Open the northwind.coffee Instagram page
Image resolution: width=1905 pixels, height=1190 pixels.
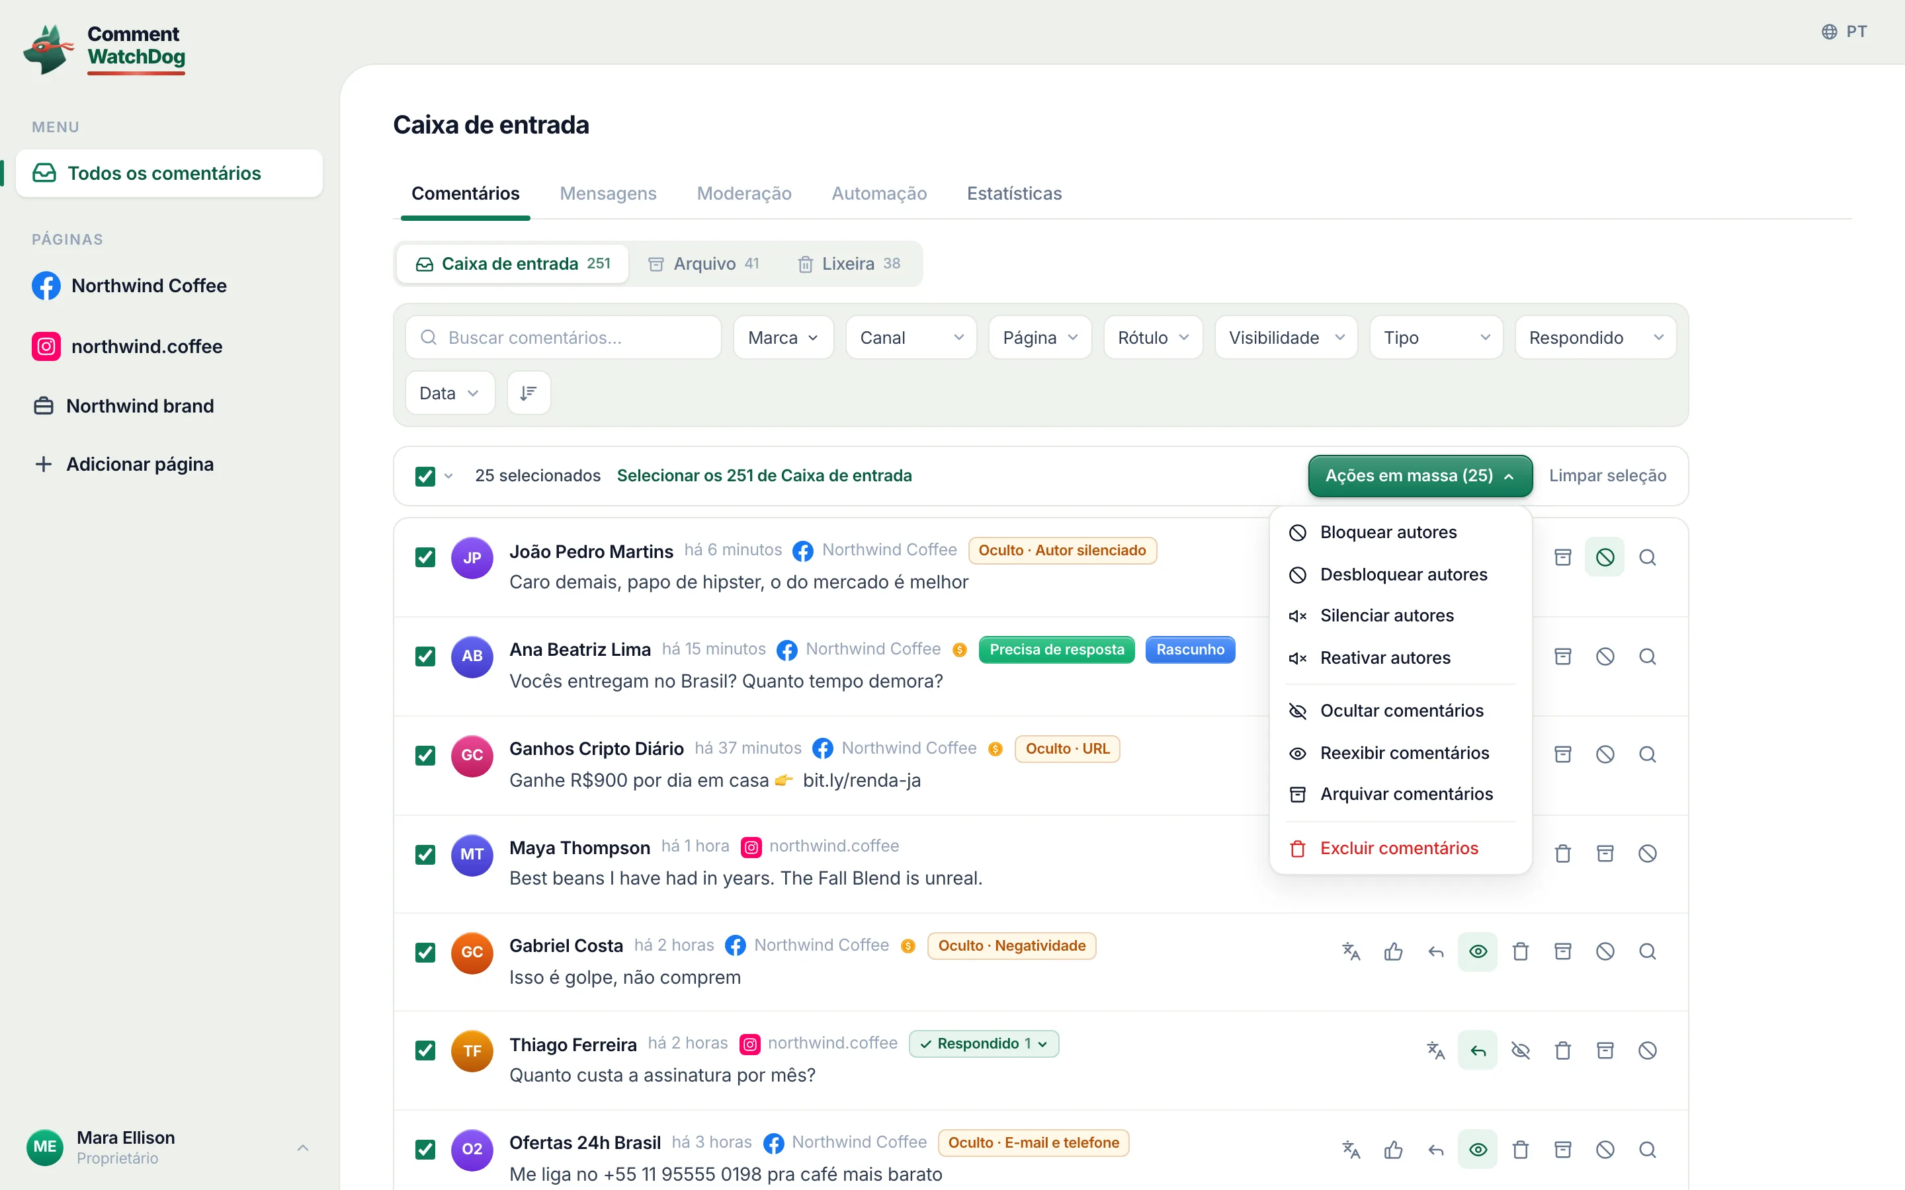127,346
